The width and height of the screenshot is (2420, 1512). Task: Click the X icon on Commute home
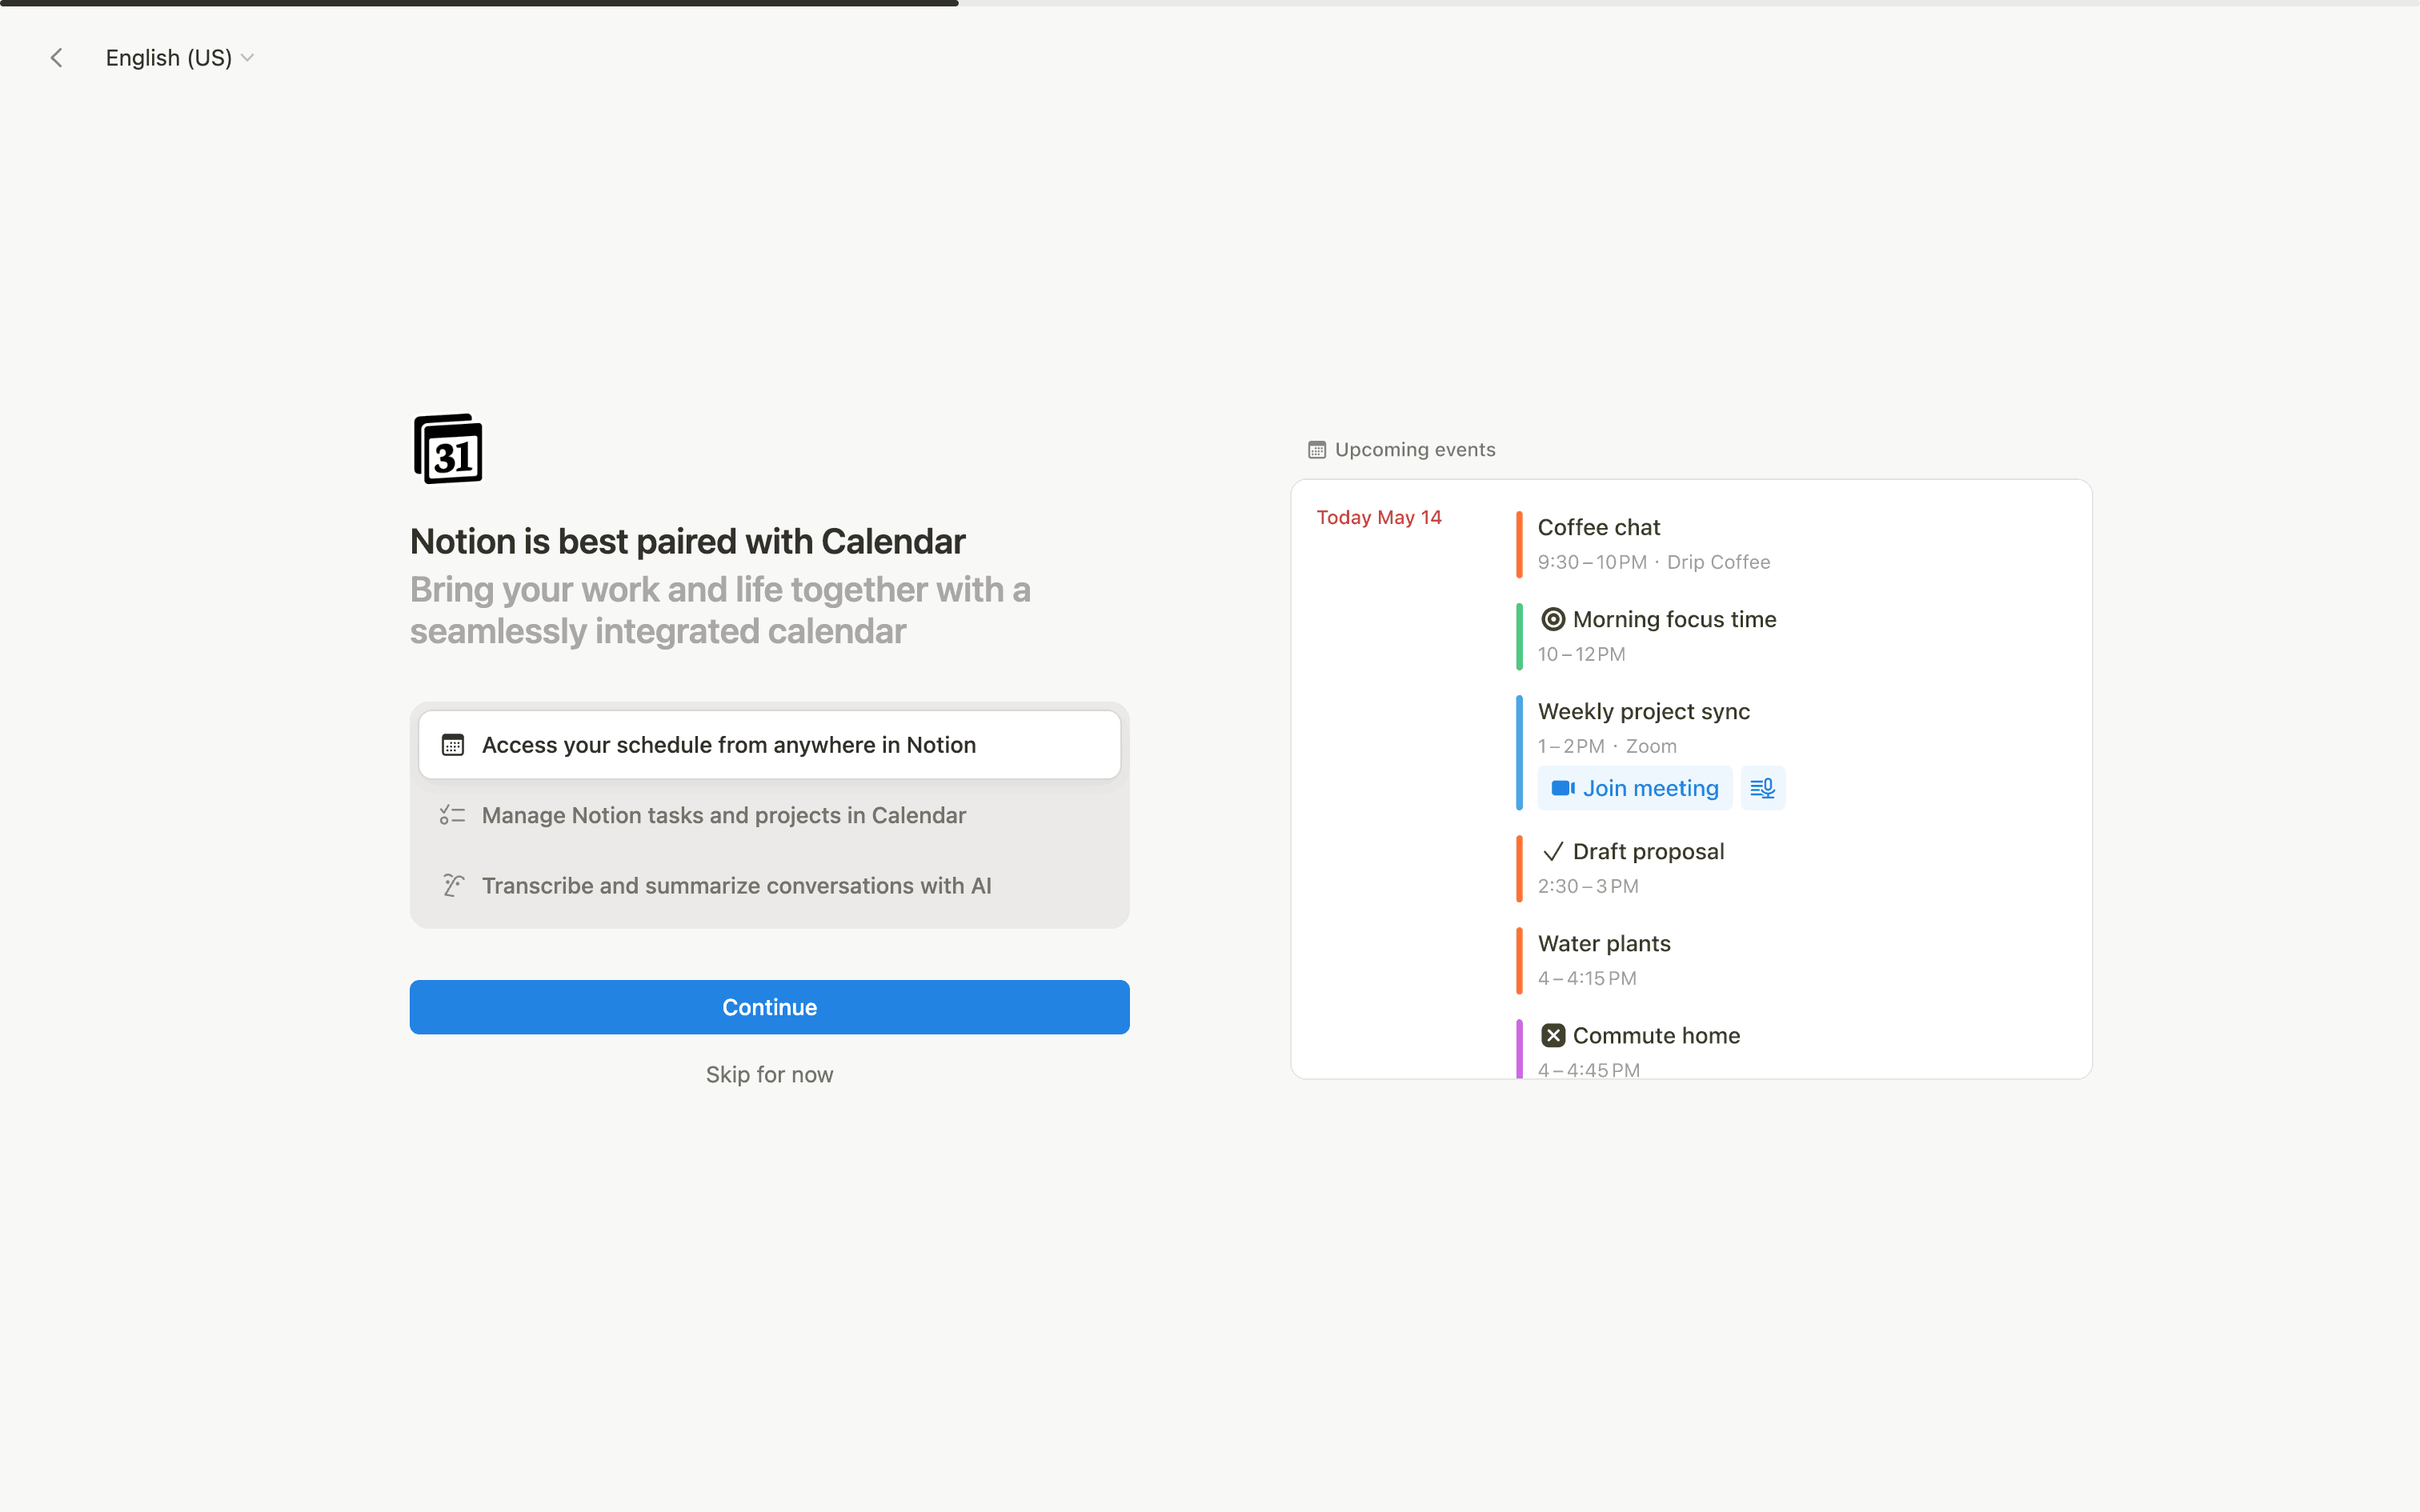pos(1552,1036)
